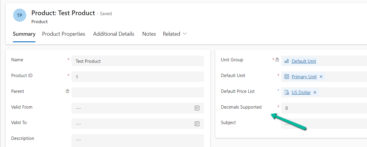Click the Default Unit entity icon
This screenshot has height=147, width=367.
coord(287,77)
